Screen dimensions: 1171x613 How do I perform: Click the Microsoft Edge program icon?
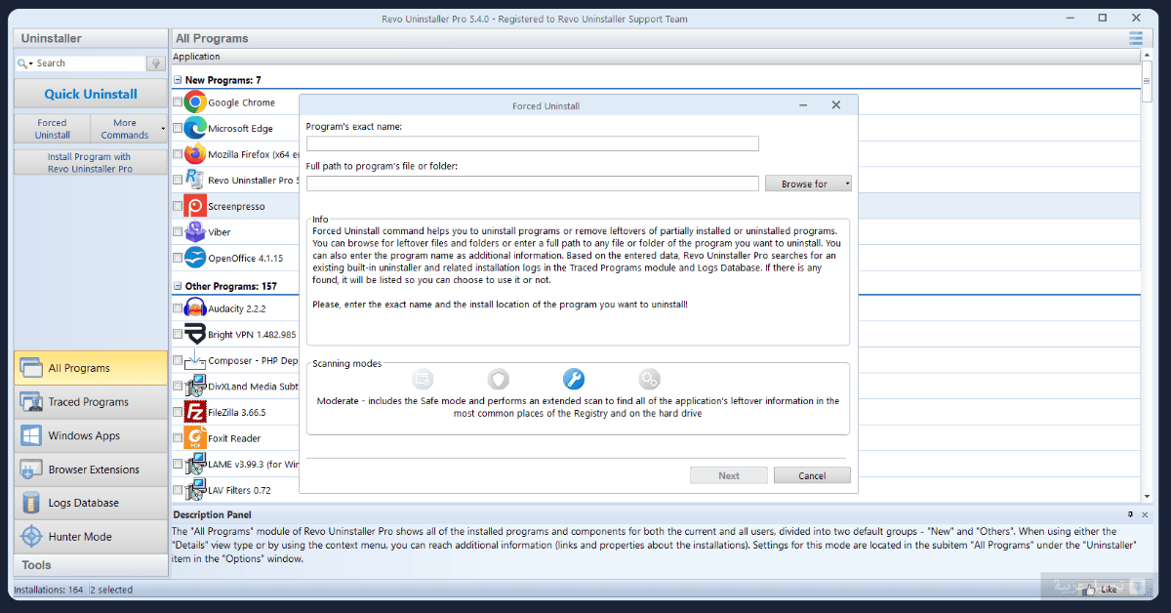(194, 128)
